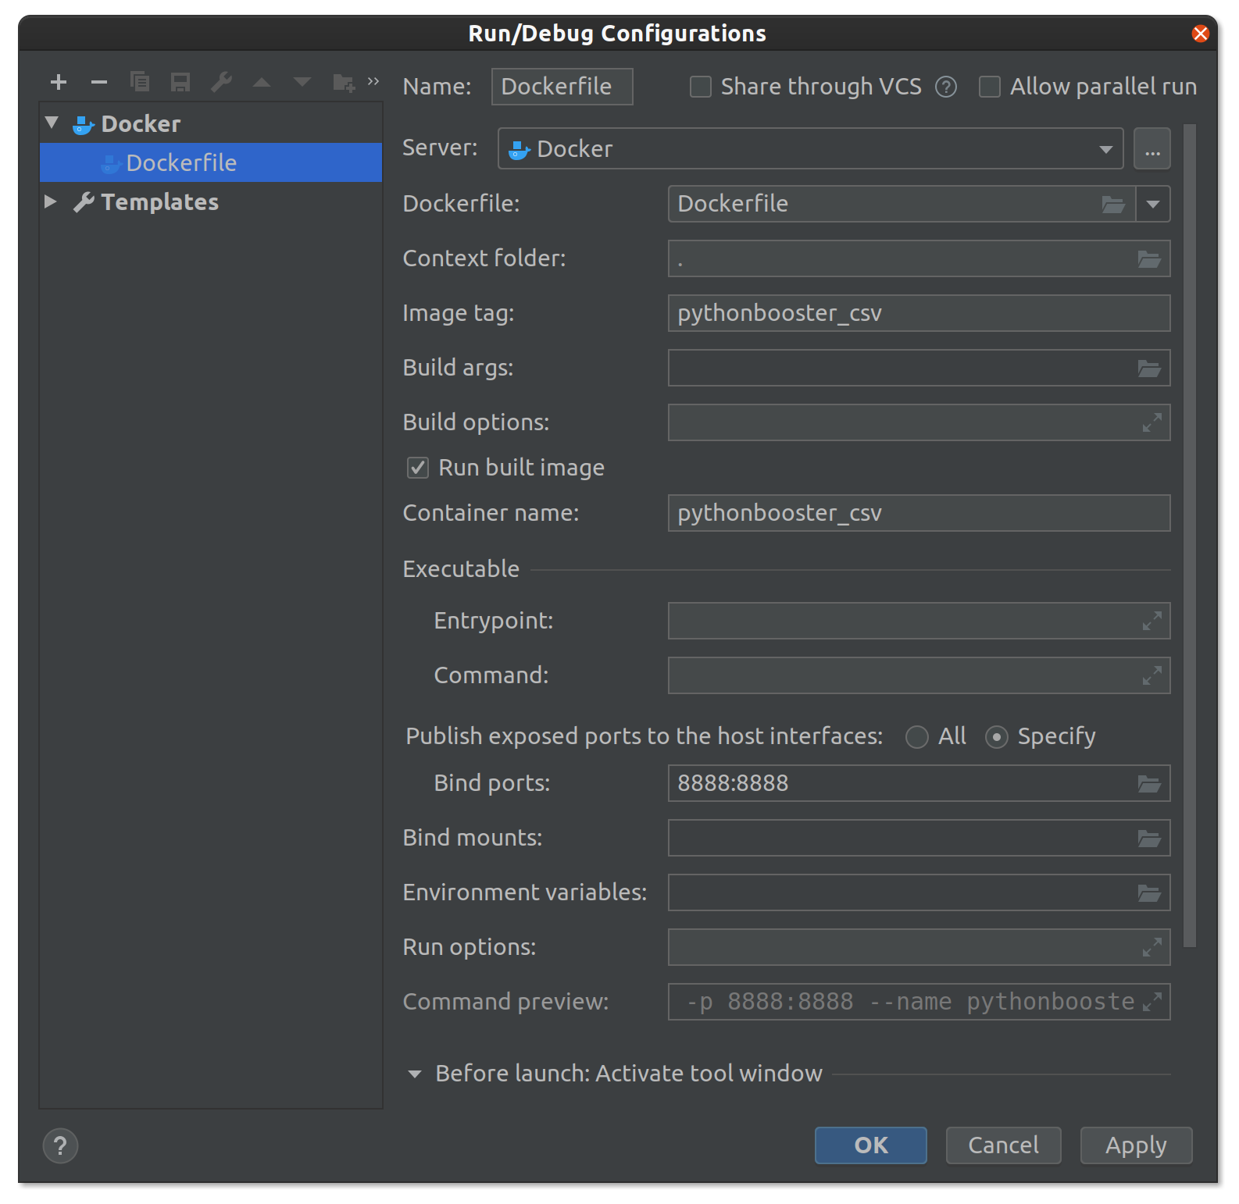Image resolution: width=1239 pixels, height=1204 pixels.
Task: Save configuration with floppy disk icon
Action: 180,82
